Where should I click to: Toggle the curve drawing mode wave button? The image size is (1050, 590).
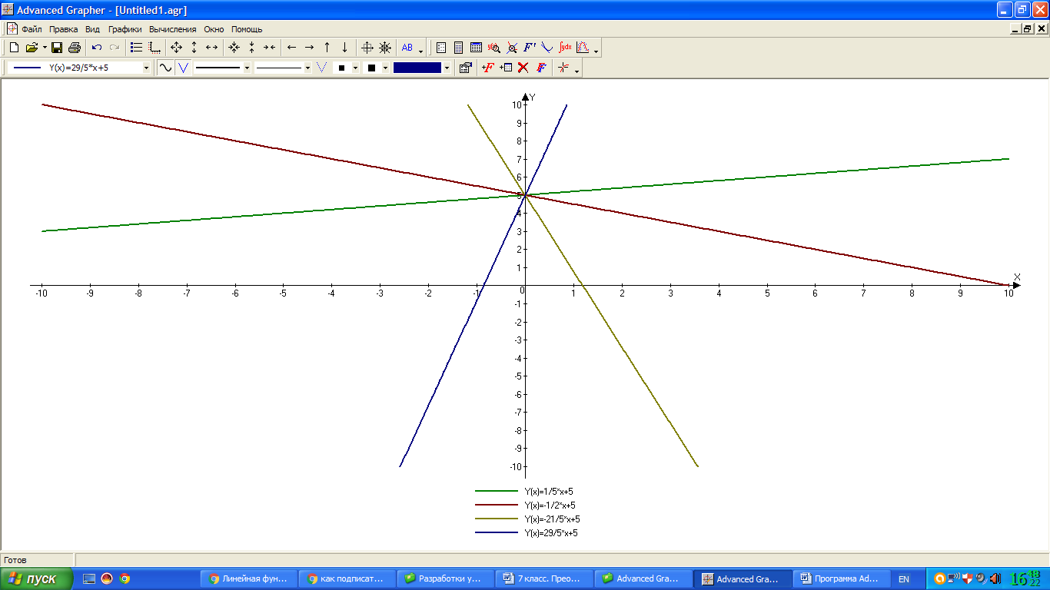(165, 68)
